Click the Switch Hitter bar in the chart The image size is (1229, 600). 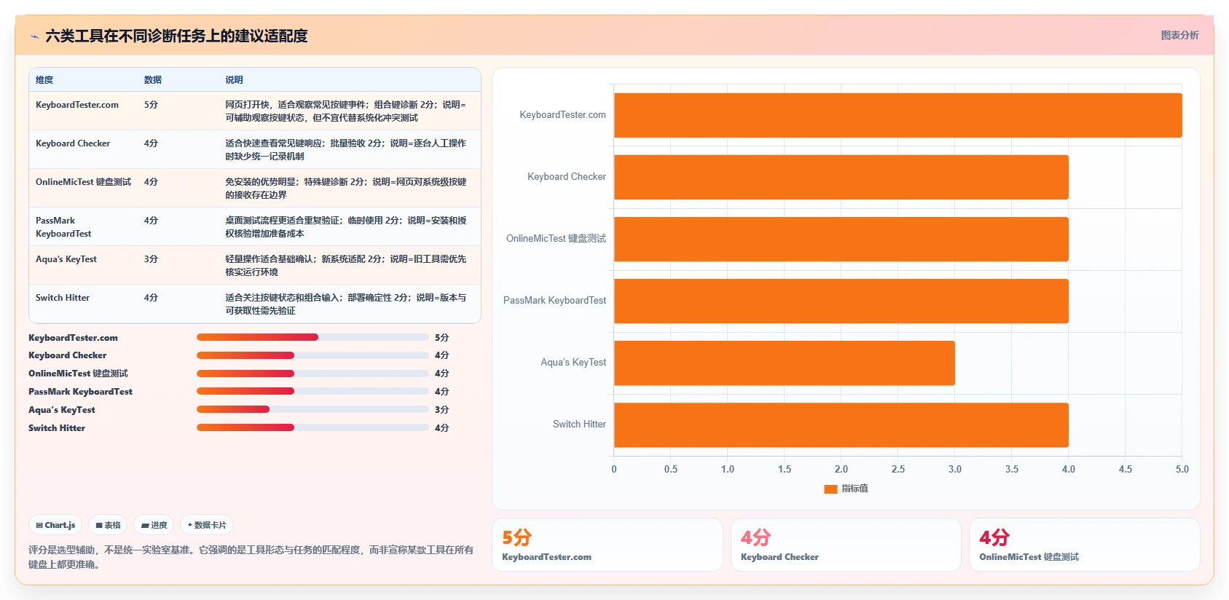pos(841,425)
